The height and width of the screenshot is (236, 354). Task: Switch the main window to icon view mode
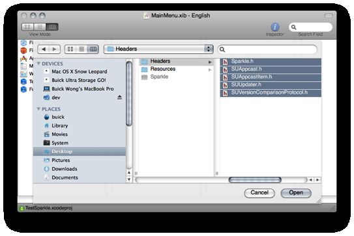point(27,27)
